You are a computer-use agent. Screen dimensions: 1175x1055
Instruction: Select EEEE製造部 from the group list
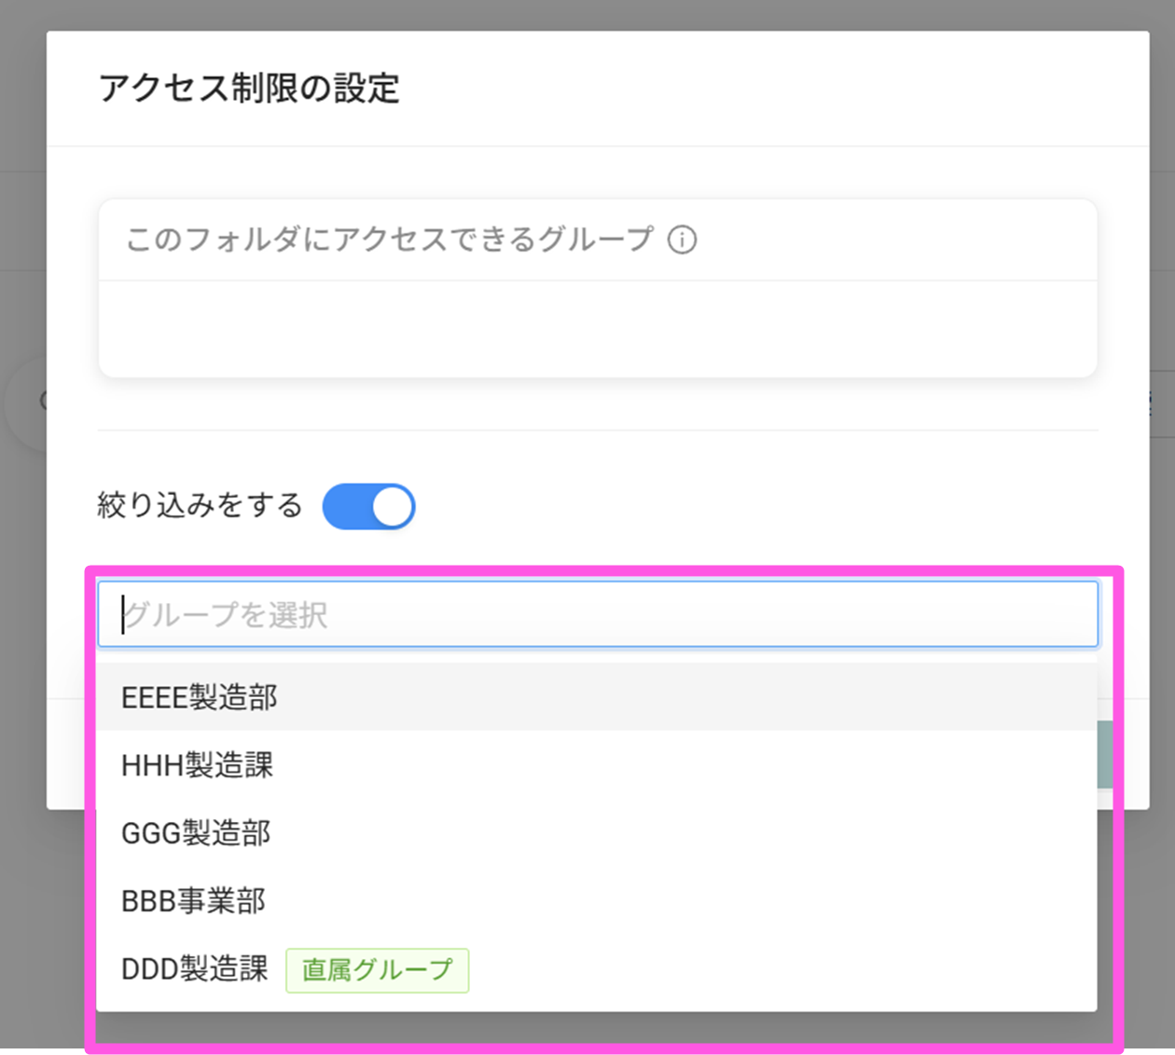click(200, 697)
